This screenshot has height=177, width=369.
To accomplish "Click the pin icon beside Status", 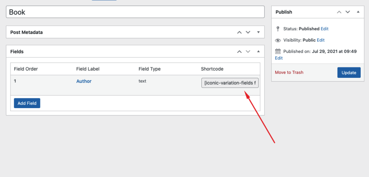I will pos(278,29).
